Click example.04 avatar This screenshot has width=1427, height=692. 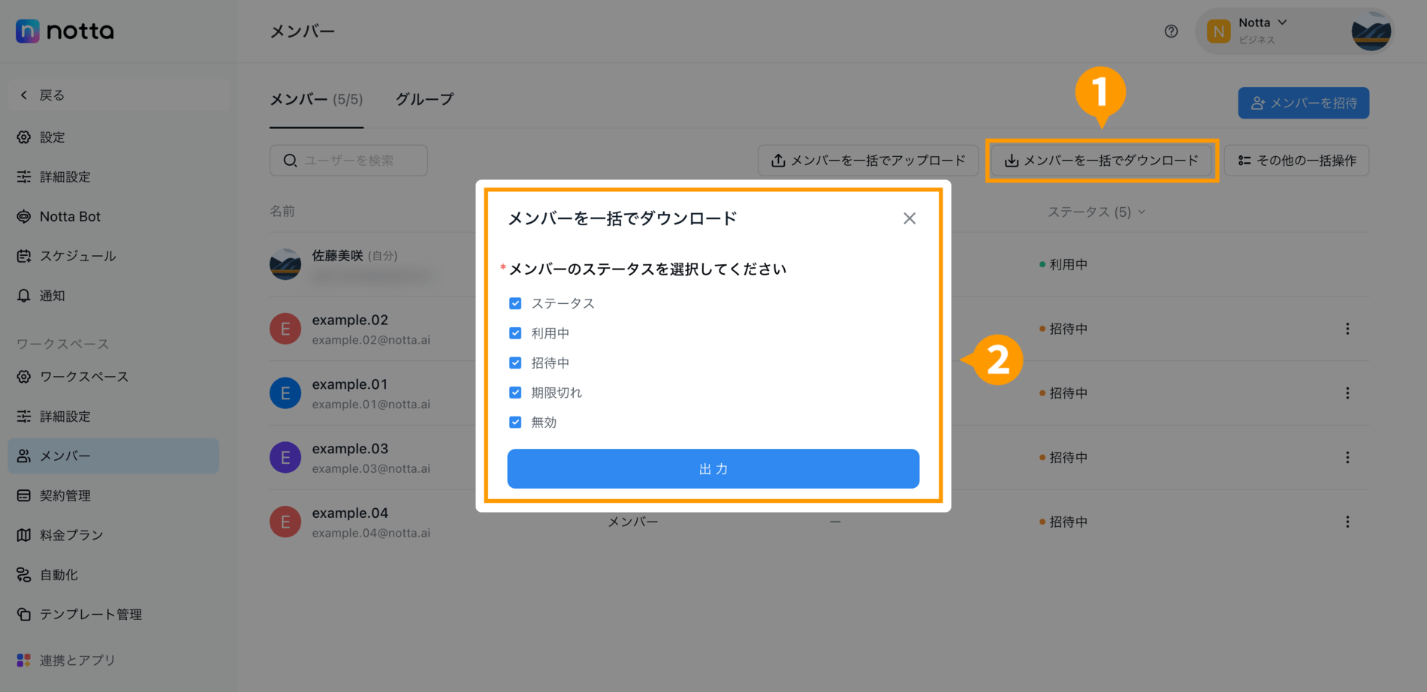[x=285, y=522]
